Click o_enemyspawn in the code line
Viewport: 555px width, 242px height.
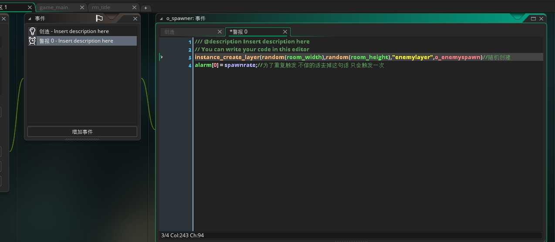(457, 57)
